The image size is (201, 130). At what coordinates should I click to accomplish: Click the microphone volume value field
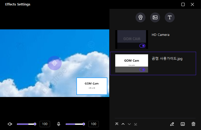tap(94, 124)
